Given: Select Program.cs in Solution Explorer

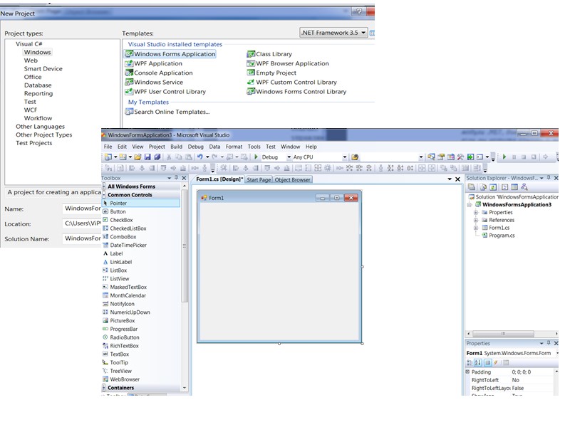Looking at the screenshot, I should (502, 236).
